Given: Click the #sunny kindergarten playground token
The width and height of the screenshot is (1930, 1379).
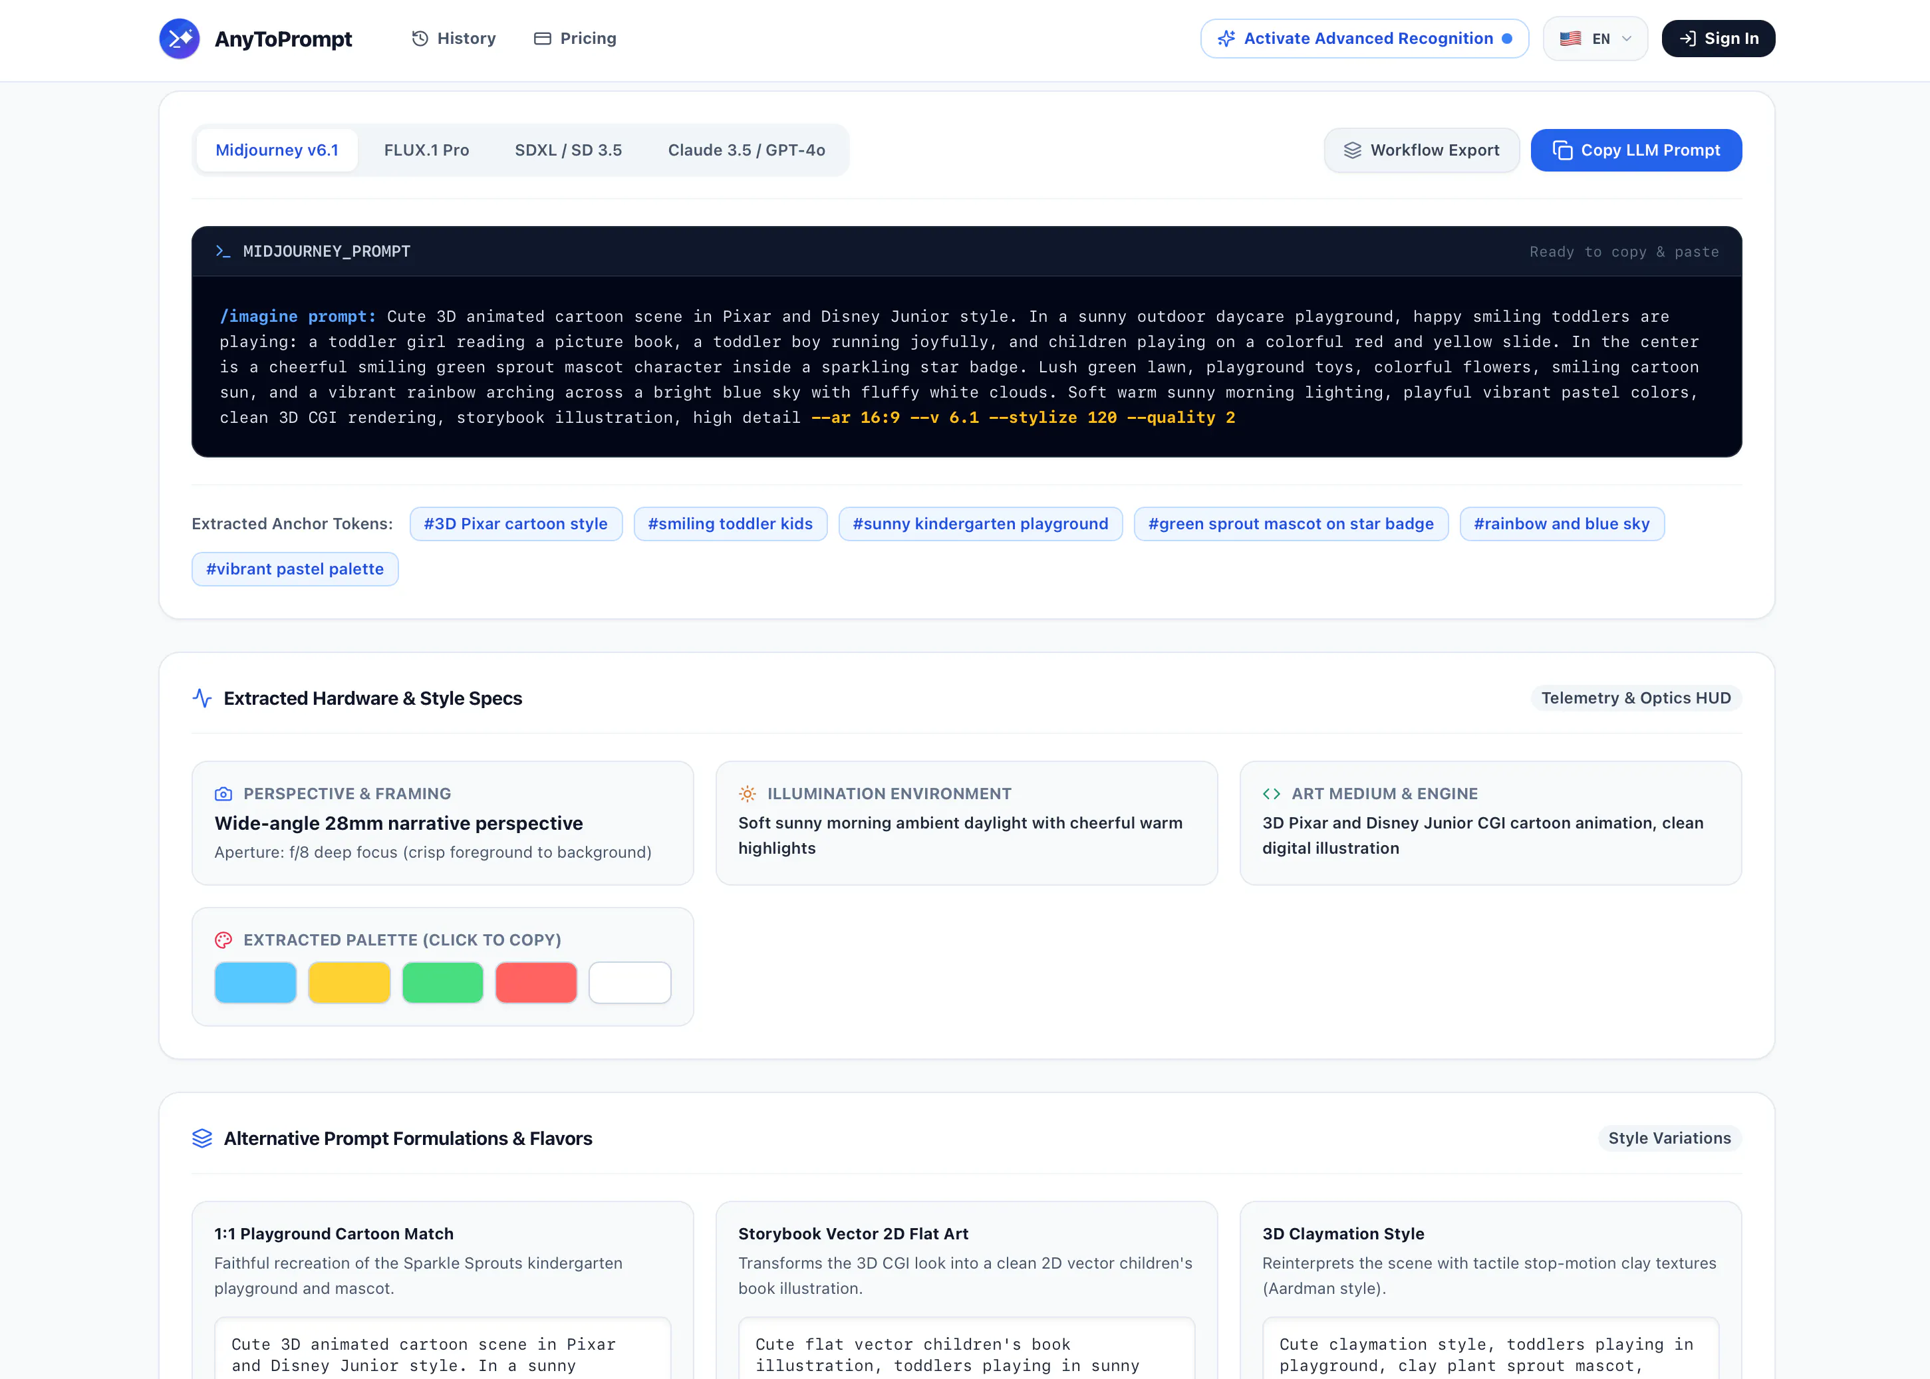Looking at the screenshot, I should coord(980,524).
